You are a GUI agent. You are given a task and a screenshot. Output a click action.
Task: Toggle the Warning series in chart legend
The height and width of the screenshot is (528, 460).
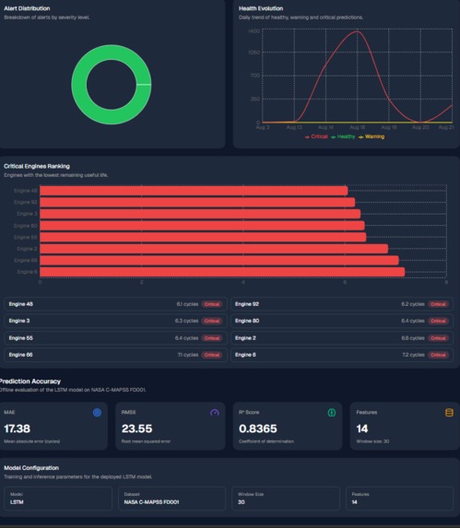point(372,136)
